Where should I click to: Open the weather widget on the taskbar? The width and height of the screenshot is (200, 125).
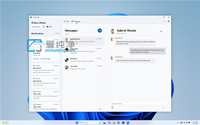tap(6, 123)
